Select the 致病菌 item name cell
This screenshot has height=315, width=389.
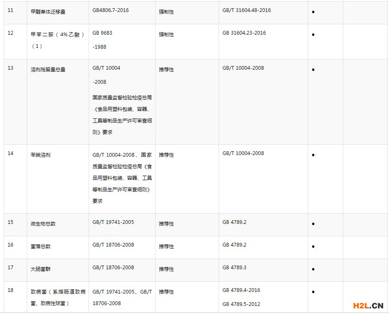point(58,297)
